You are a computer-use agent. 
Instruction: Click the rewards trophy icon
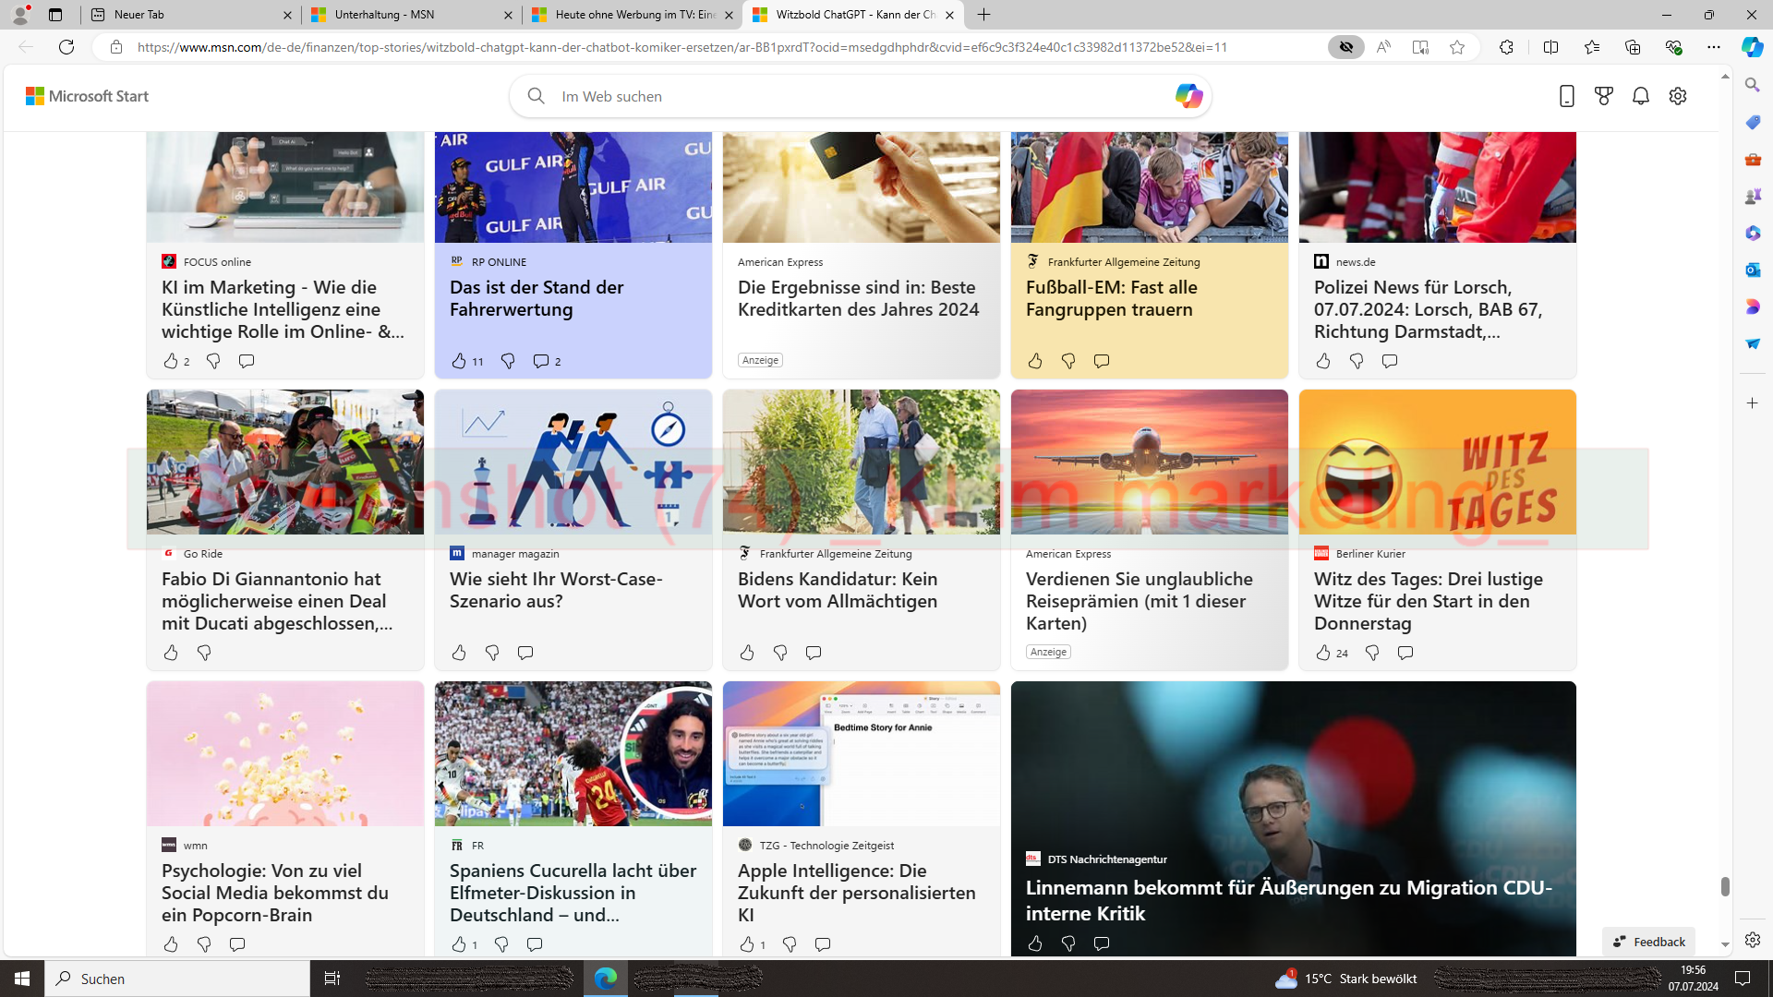(1604, 96)
